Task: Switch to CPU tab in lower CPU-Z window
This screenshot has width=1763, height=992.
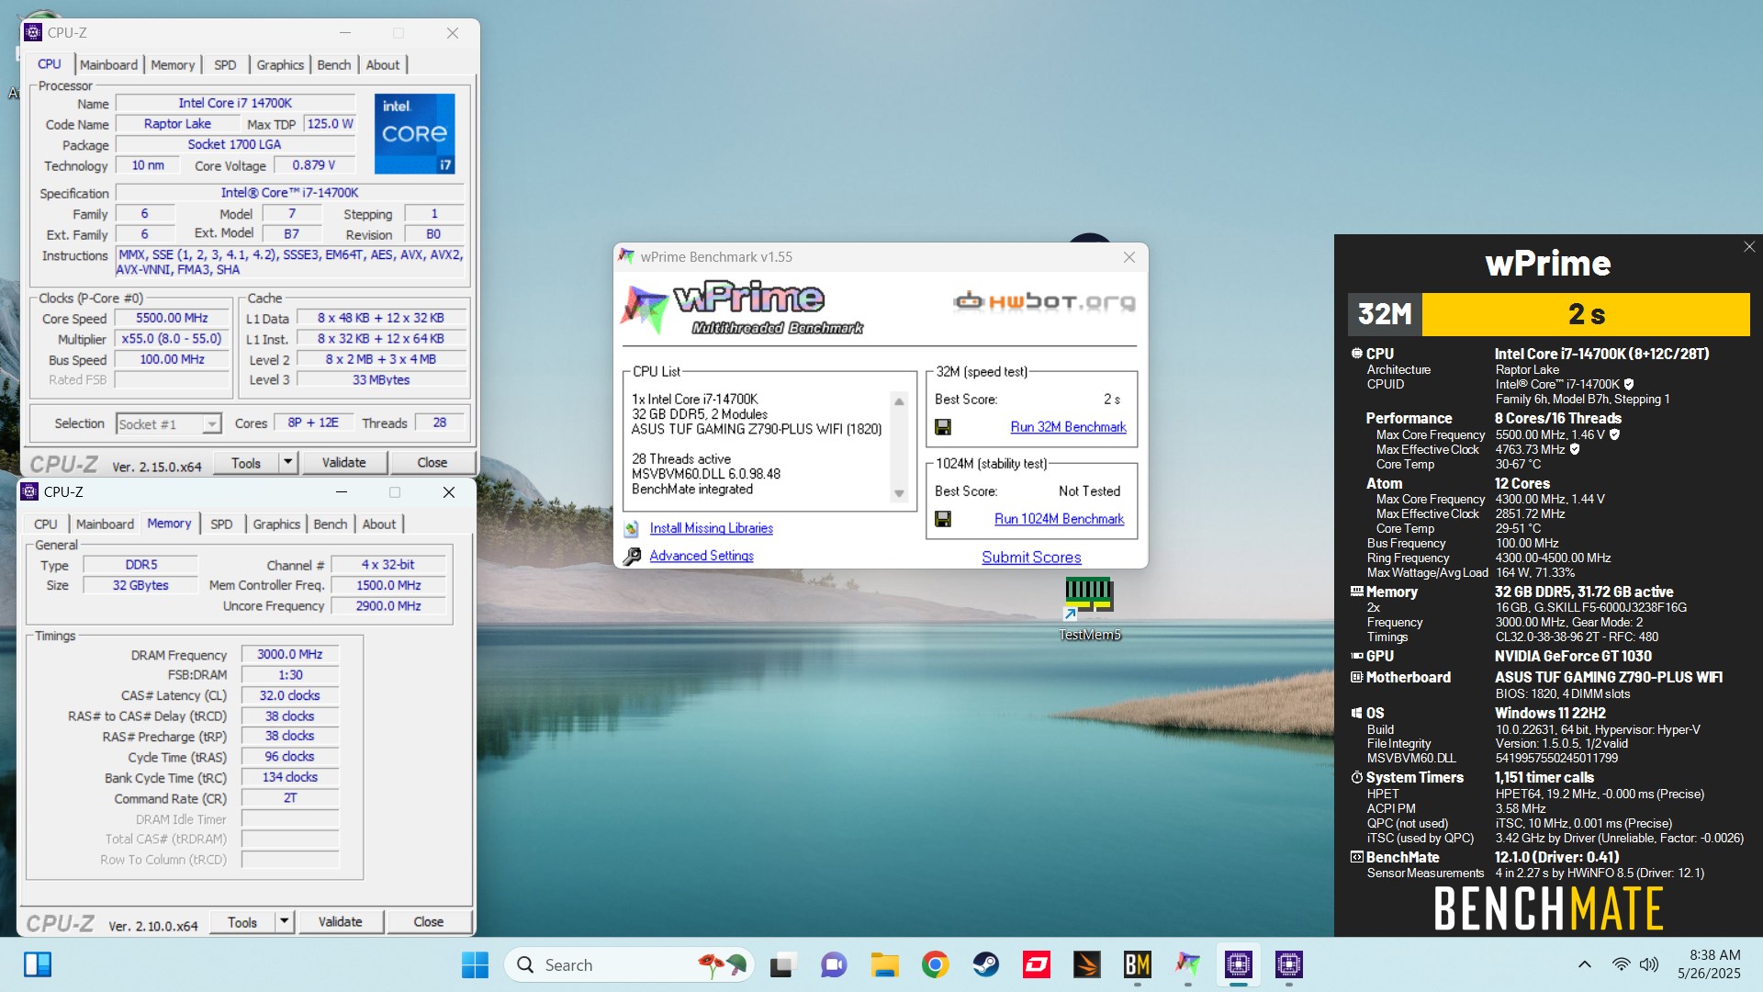Action: pyautogui.click(x=46, y=524)
